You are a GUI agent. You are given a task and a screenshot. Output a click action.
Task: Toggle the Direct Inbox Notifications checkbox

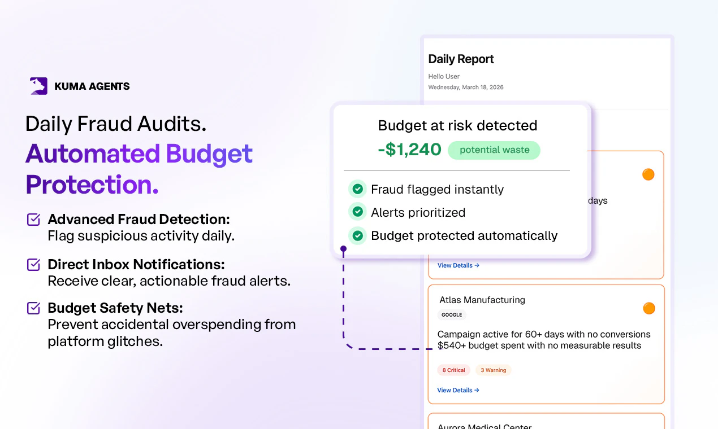pos(33,264)
